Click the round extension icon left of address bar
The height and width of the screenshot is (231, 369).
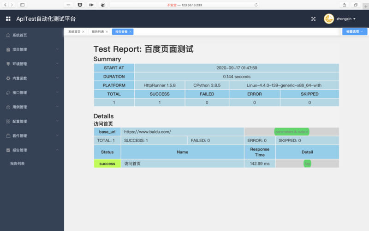(103, 5)
